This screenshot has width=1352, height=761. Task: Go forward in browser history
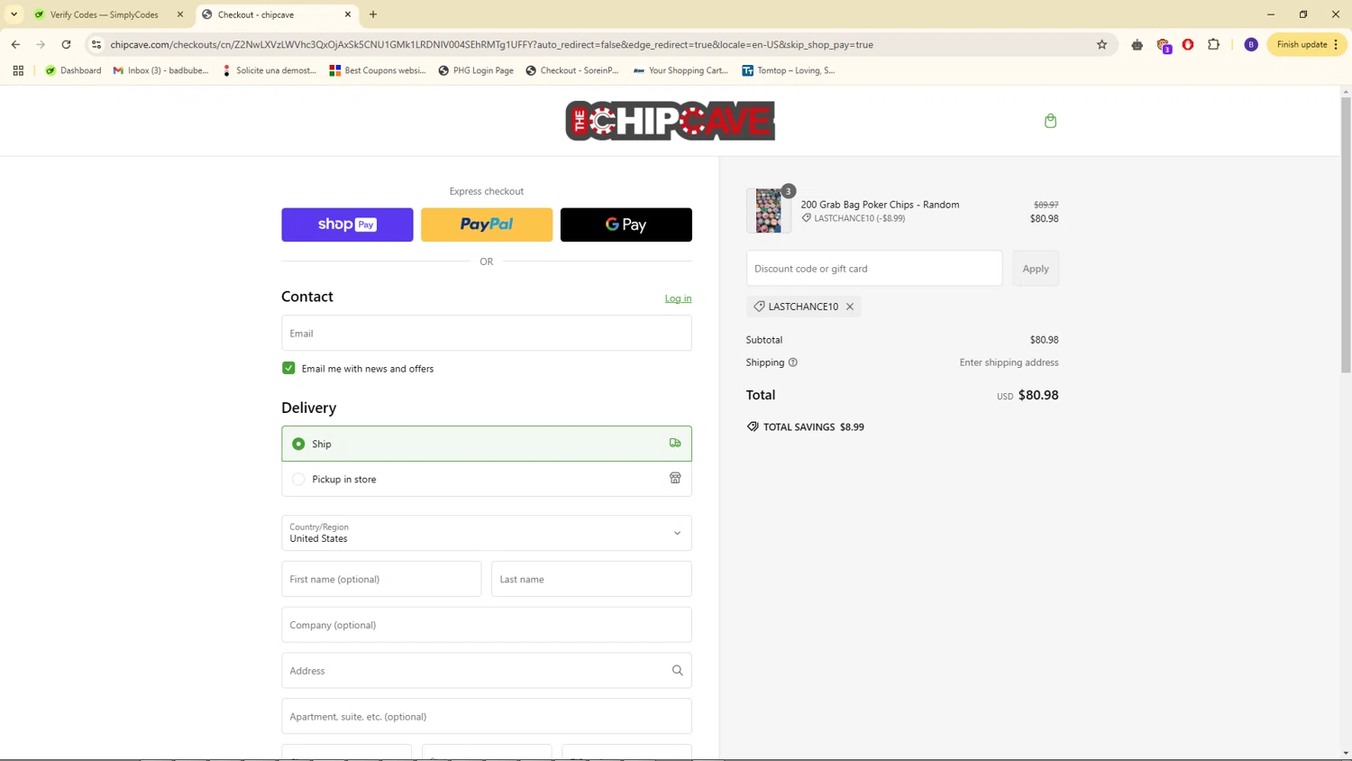tap(41, 44)
